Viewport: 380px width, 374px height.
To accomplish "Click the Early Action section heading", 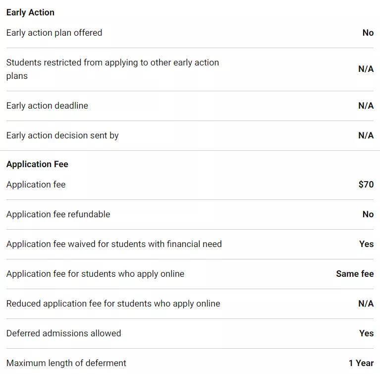I will [x=30, y=12].
